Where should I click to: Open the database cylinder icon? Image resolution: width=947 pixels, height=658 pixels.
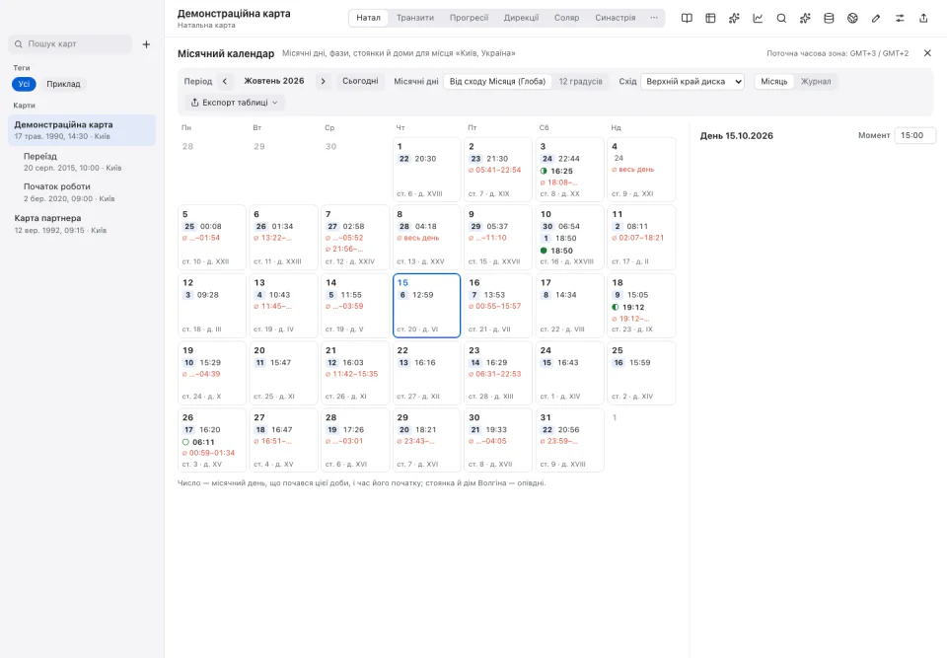click(829, 18)
